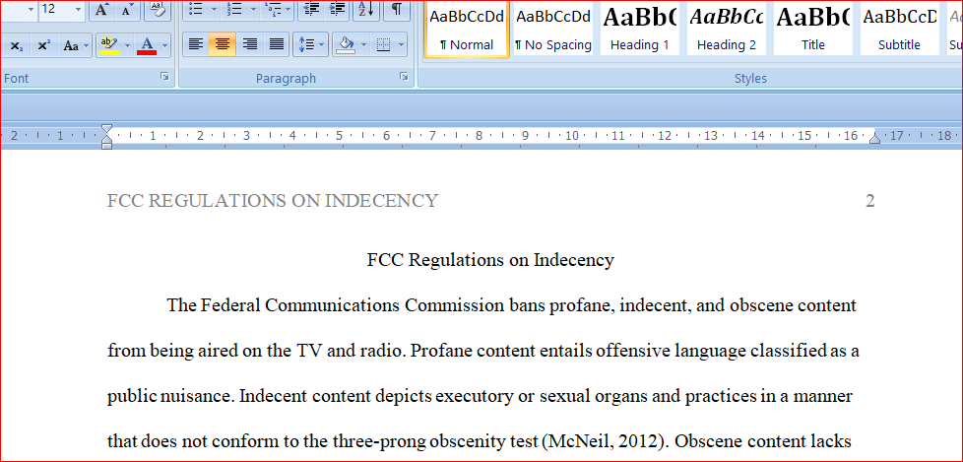This screenshot has height=462, width=963.
Task: Apply yellow text highlight color
Action: [x=109, y=45]
